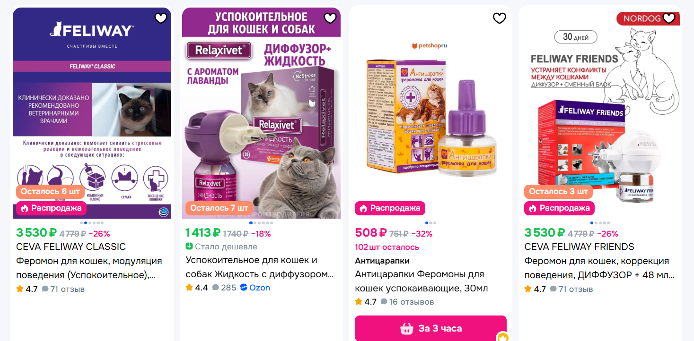Image resolution: width=694 pixels, height=341 pixels.
Task: Open 16 отзывов for Антицарапки
Action: pos(407,302)
